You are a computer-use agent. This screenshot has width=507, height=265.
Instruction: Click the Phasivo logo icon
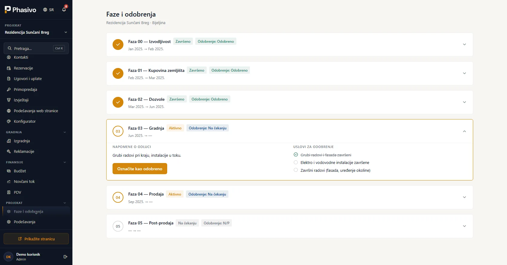8,10
